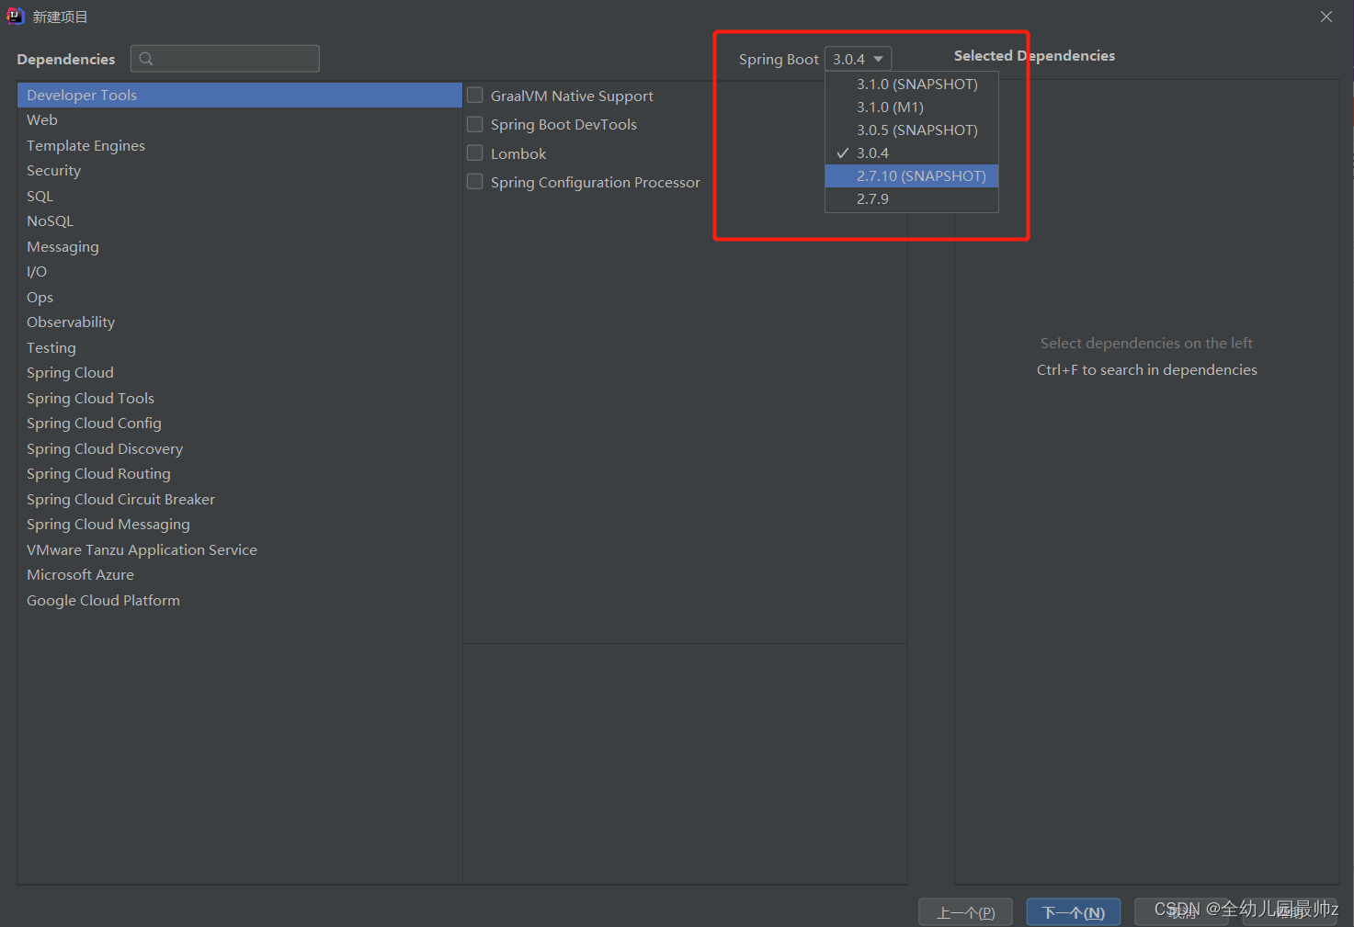Click the IntelliJ IDEA logo in the title bar
Viewport: 1354px width, 927px height.
[x=16, y=16]
